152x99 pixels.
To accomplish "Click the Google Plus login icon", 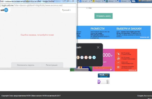I will [x=90, y=58].
